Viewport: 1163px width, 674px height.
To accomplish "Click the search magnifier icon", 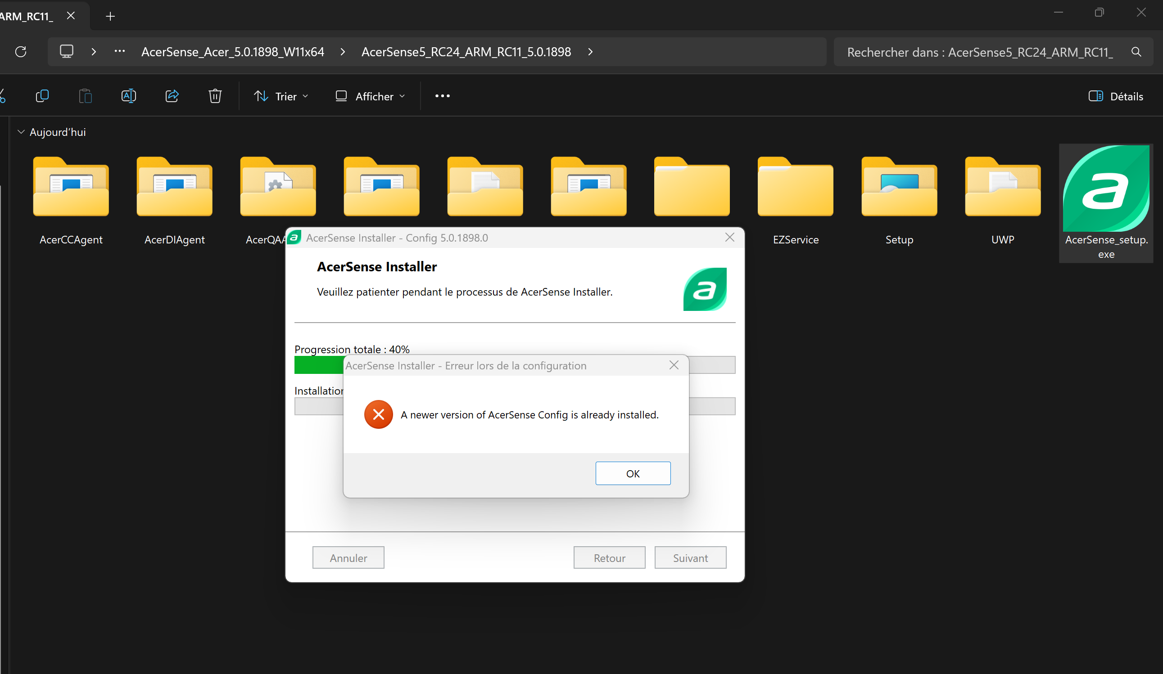I will [1136, 52].
